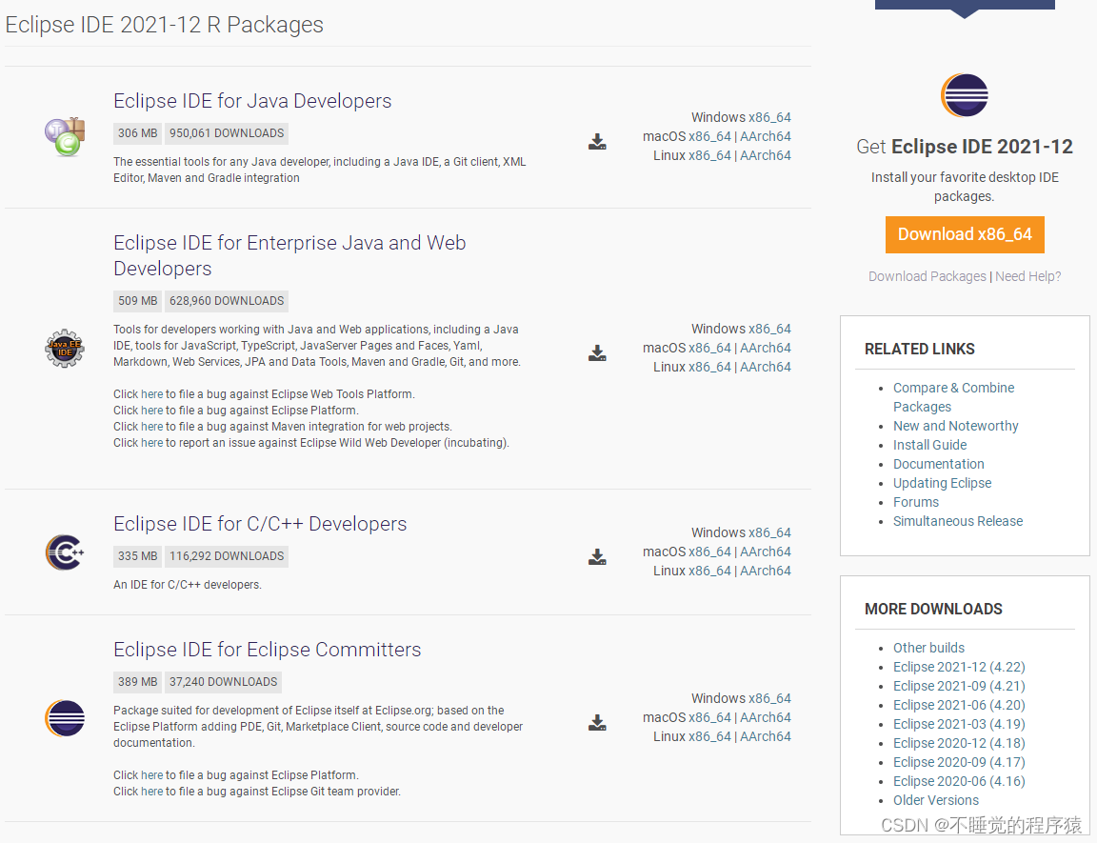Click macOS AArch64 link for C/C++ Developers

click(x=766, y=551)
